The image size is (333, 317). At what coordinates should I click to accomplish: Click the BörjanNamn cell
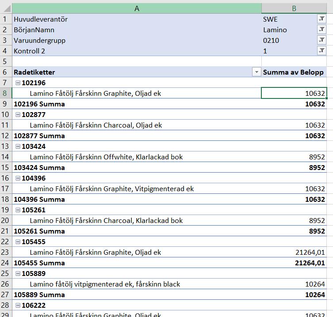[x=137, y=30]
